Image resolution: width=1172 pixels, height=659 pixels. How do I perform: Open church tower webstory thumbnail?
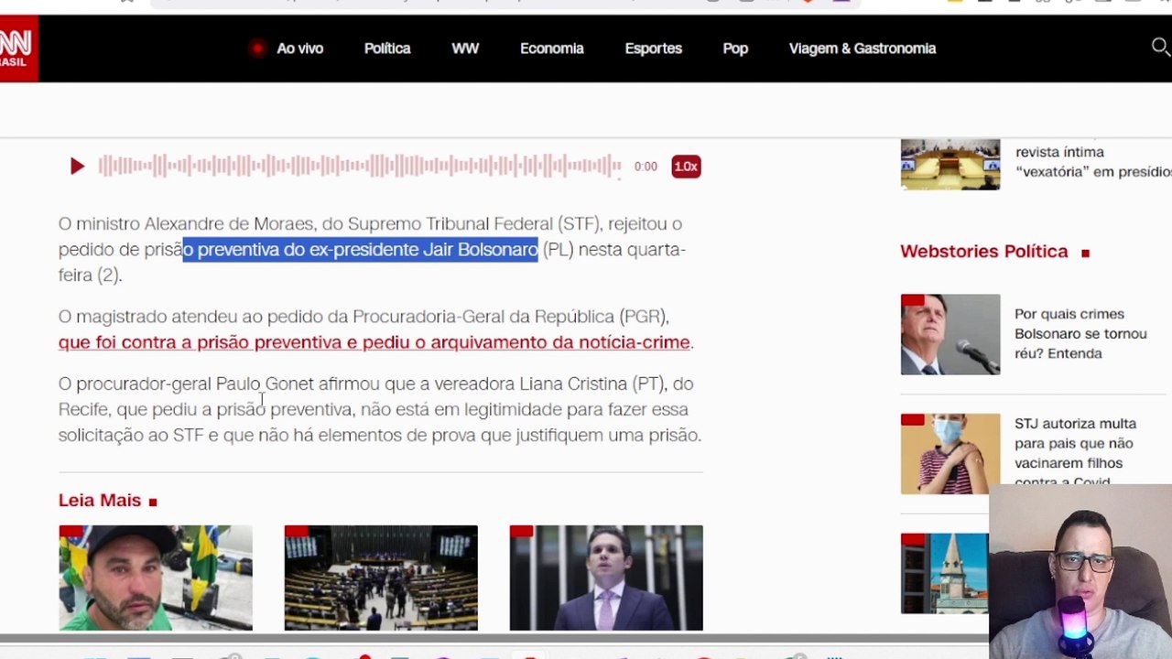coord(945,573)
